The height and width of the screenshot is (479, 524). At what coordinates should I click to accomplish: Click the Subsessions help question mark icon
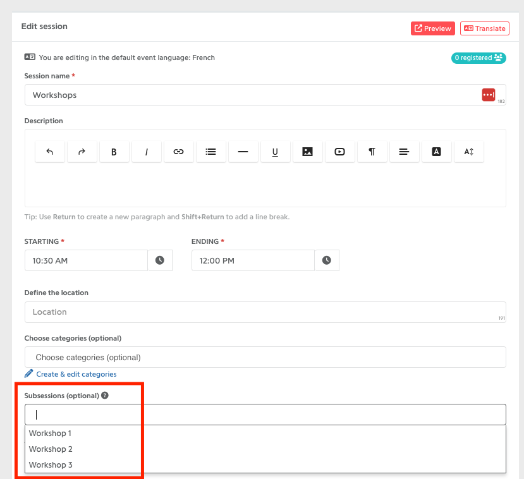click(x=105, y=395)
